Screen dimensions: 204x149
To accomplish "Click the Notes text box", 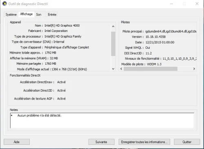I will point(102,120).
